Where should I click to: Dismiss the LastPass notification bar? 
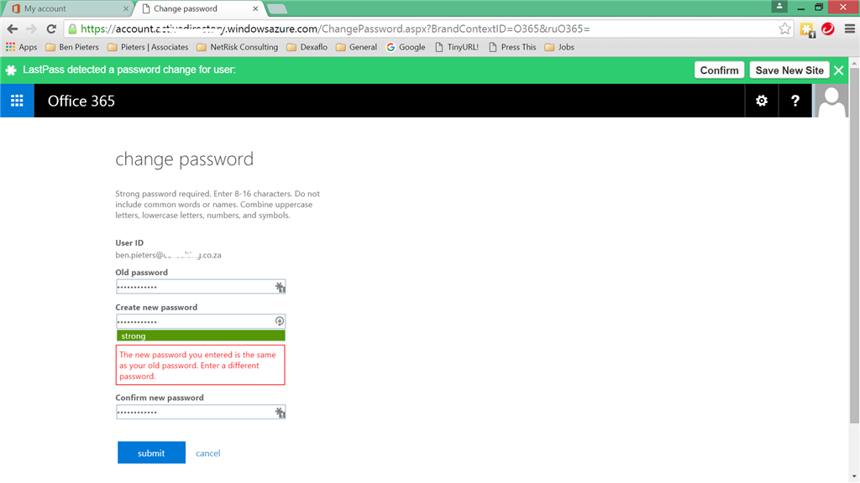(x=839, y=70)
